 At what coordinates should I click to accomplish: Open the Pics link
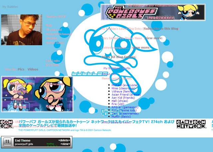21,69
